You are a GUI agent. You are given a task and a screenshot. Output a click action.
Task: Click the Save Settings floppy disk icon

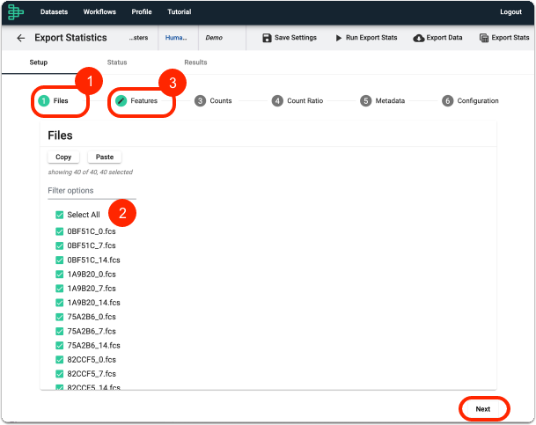click(267, 38)
